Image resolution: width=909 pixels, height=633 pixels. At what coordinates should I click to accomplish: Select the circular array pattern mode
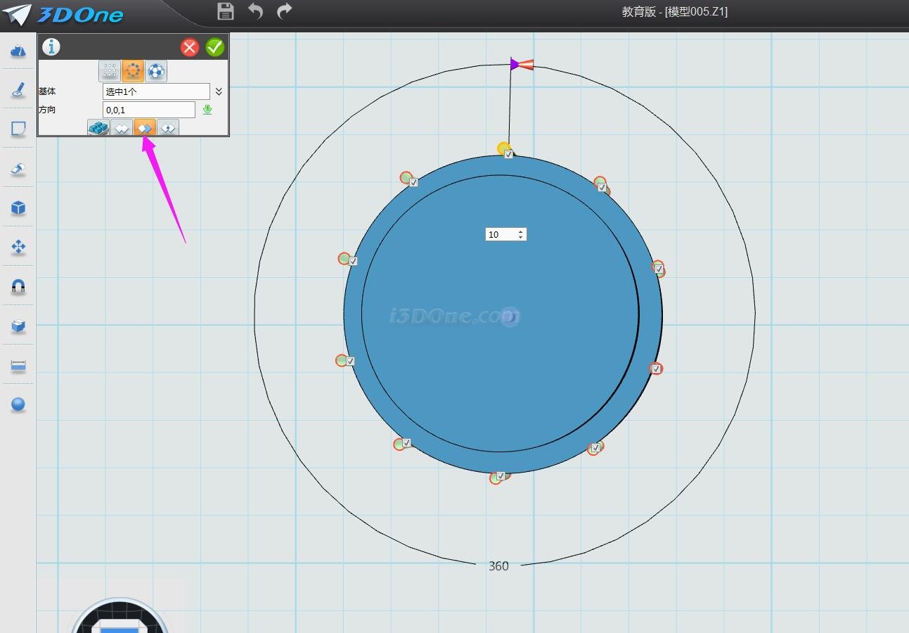click(x=133, y=71)
